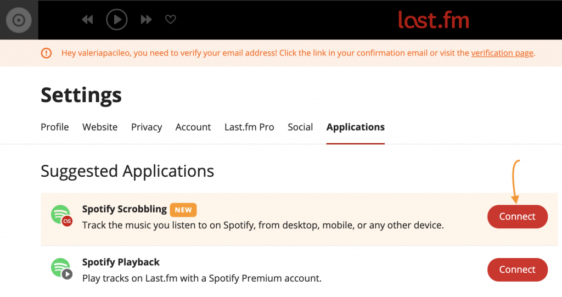Image resolution: width=562 pixels, height=297 pixels.
Task: Click the album art disc placeholder icon
Action: (x=19, y=20)
